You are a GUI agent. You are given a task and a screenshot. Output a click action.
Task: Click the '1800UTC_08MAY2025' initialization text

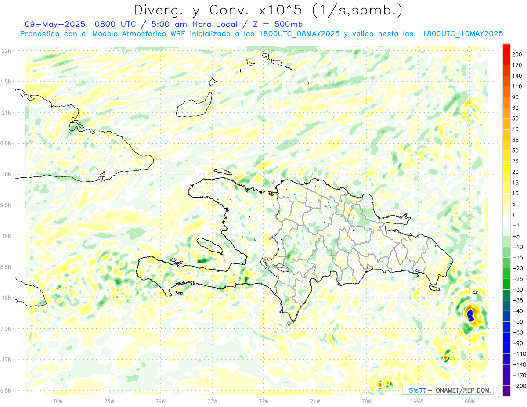300,34
